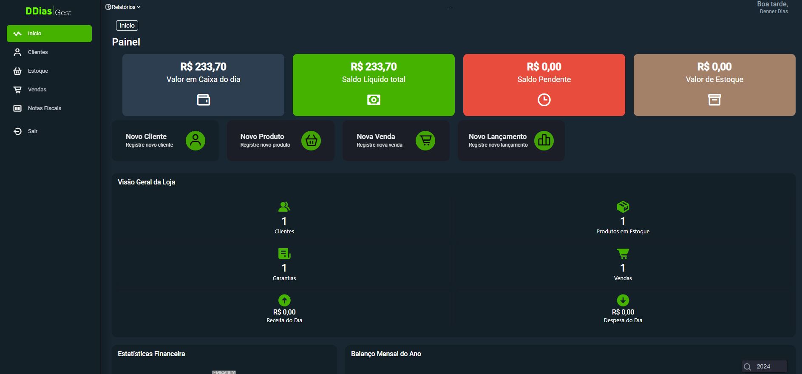Go to Estoque in the sidebar

pyautogui.click(x=38, y=71)
